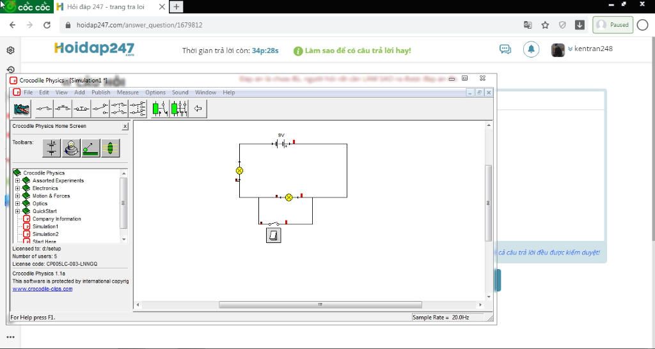Open the lamp electronics toolbar
655x349 pixels.
[x=72, y=148]
